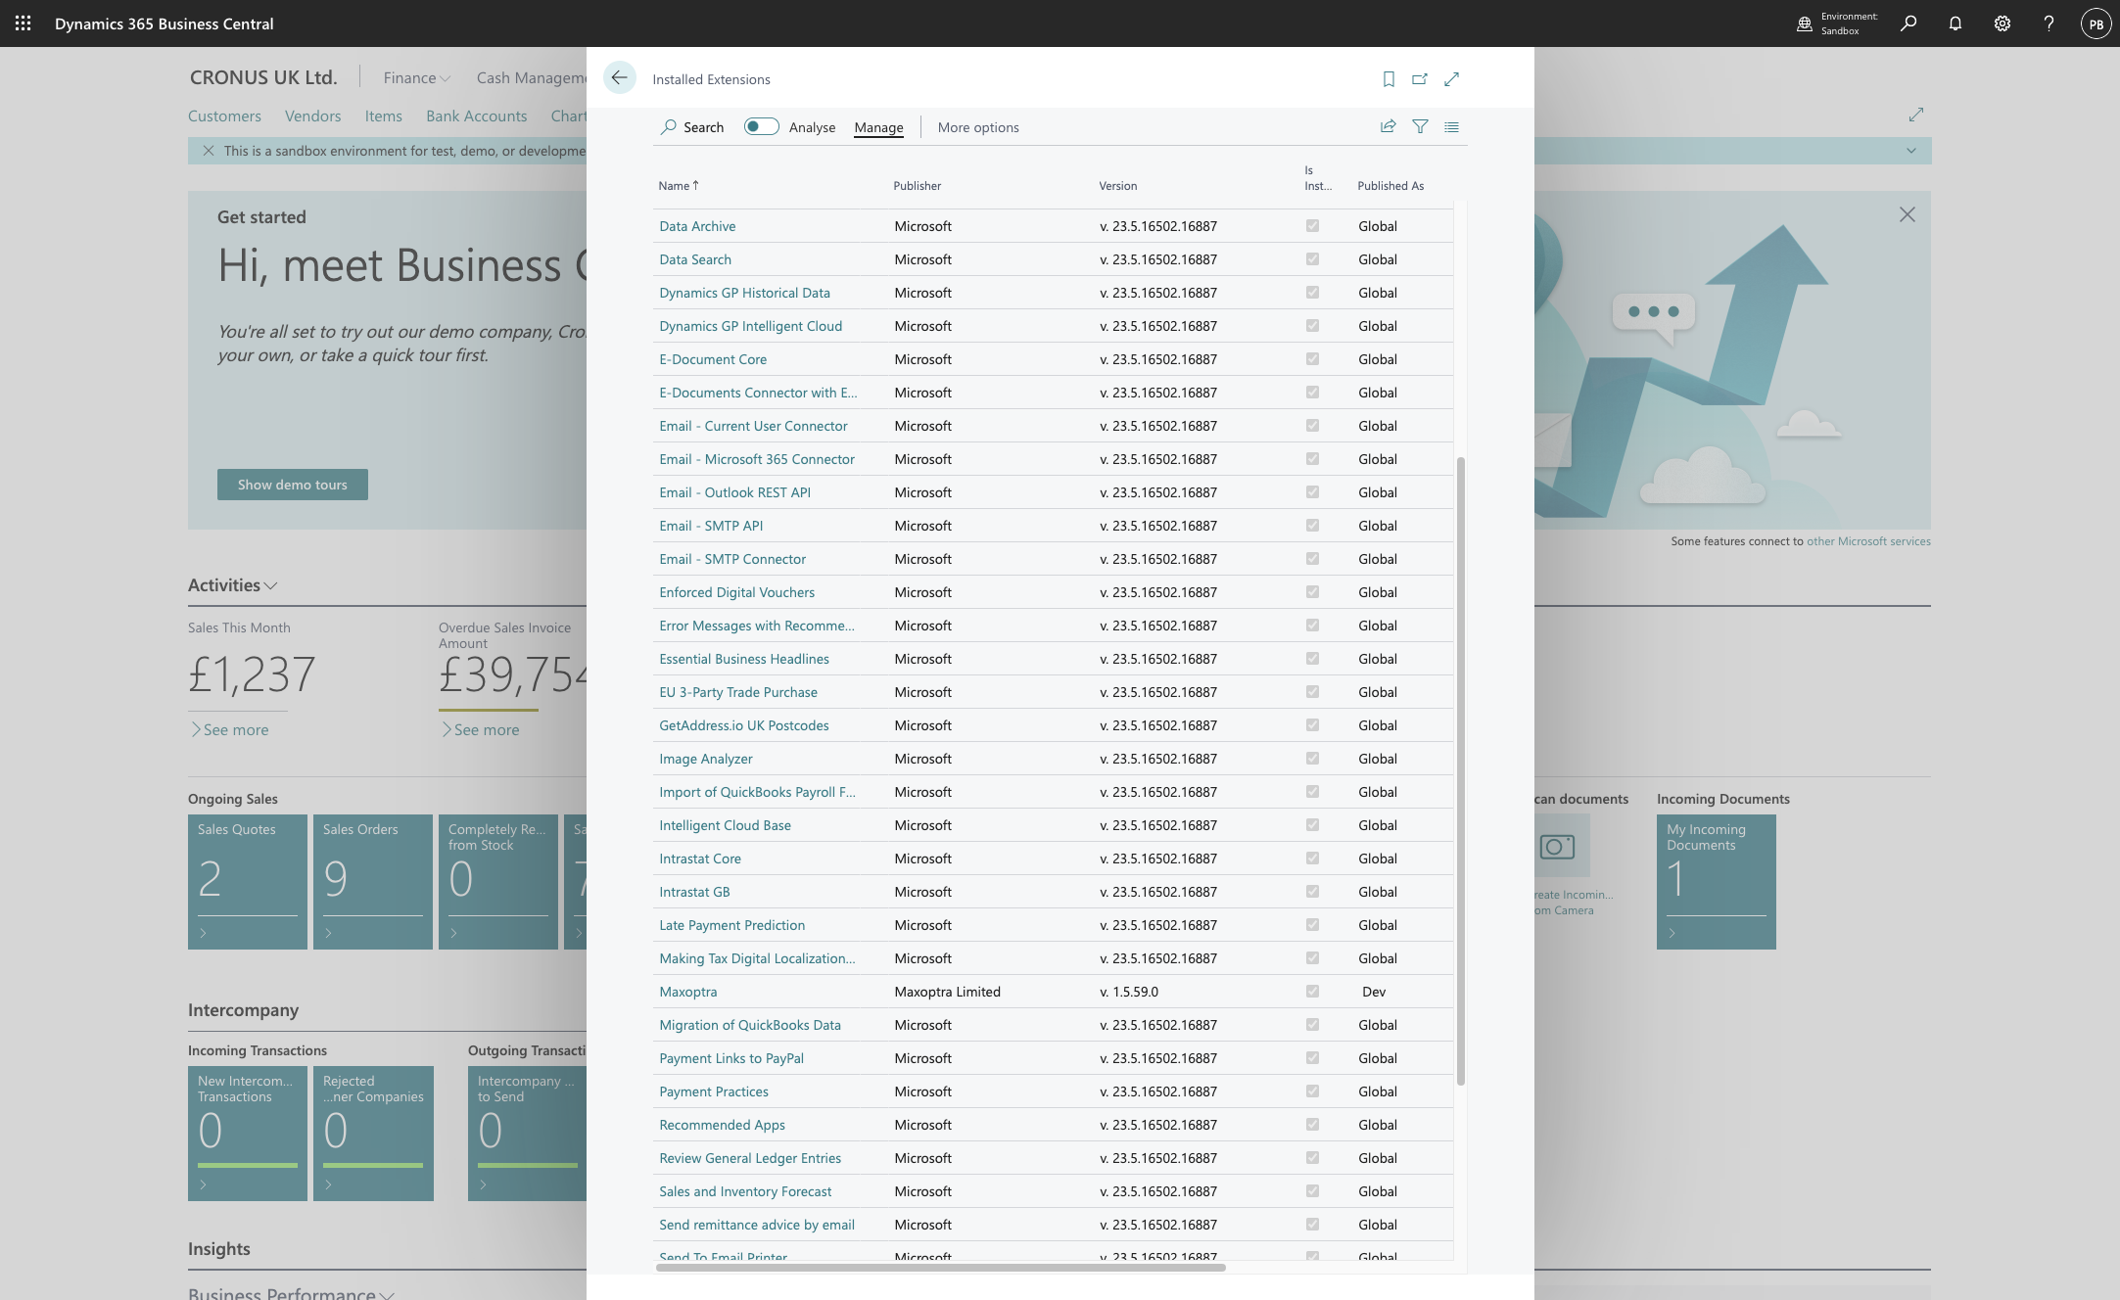
Task: Open the app launcher waffle icon
Action: 23,23
